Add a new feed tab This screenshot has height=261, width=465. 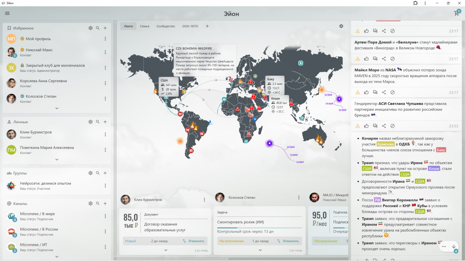tap(207, 26)
